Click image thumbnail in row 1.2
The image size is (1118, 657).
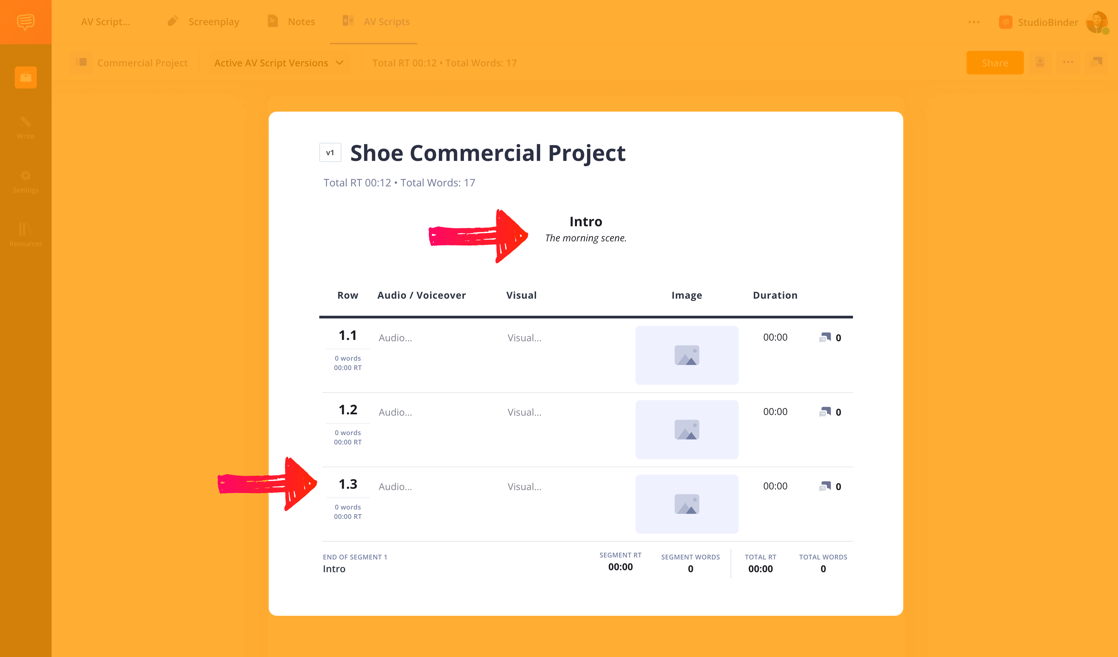(x=686, y=429)
